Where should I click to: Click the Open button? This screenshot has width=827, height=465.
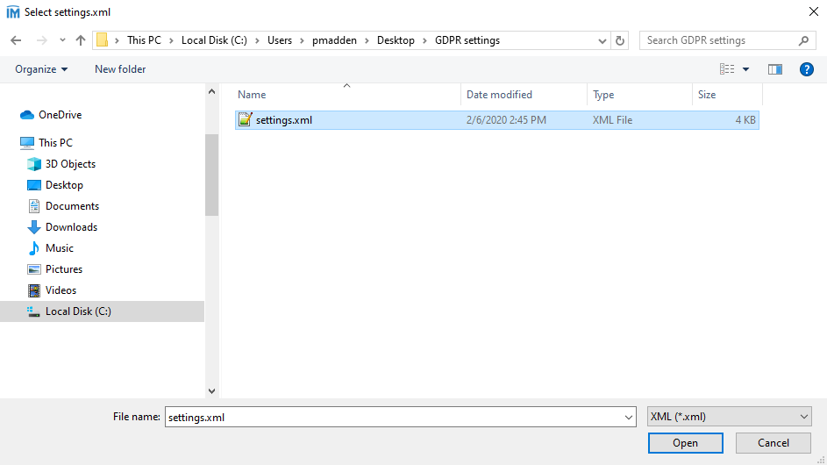click(x=685, y=443)
